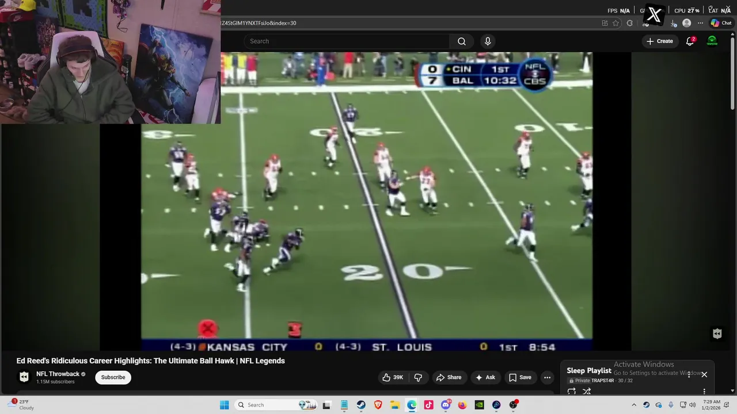Focus the YouTube search field
This screenshot has width=737, height=414.
coord(347,41)
